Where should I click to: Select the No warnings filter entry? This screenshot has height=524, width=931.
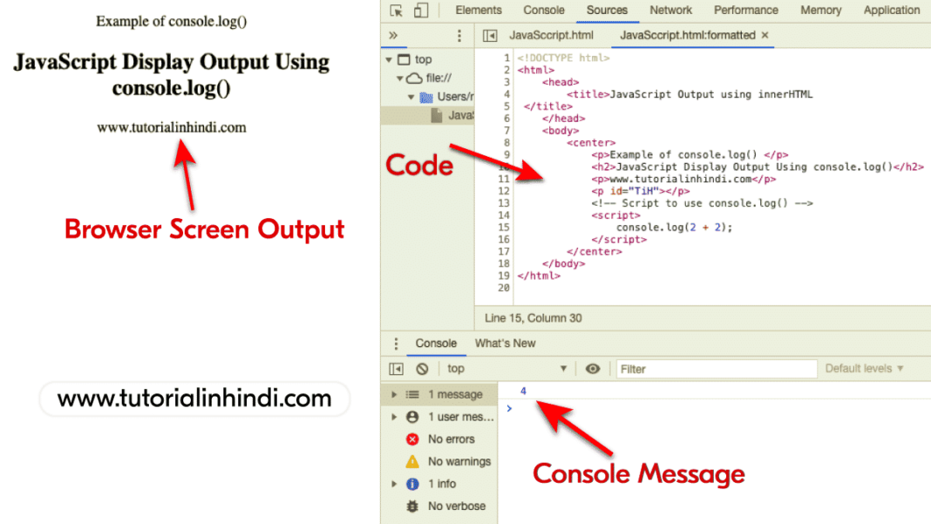pos(459,462)
